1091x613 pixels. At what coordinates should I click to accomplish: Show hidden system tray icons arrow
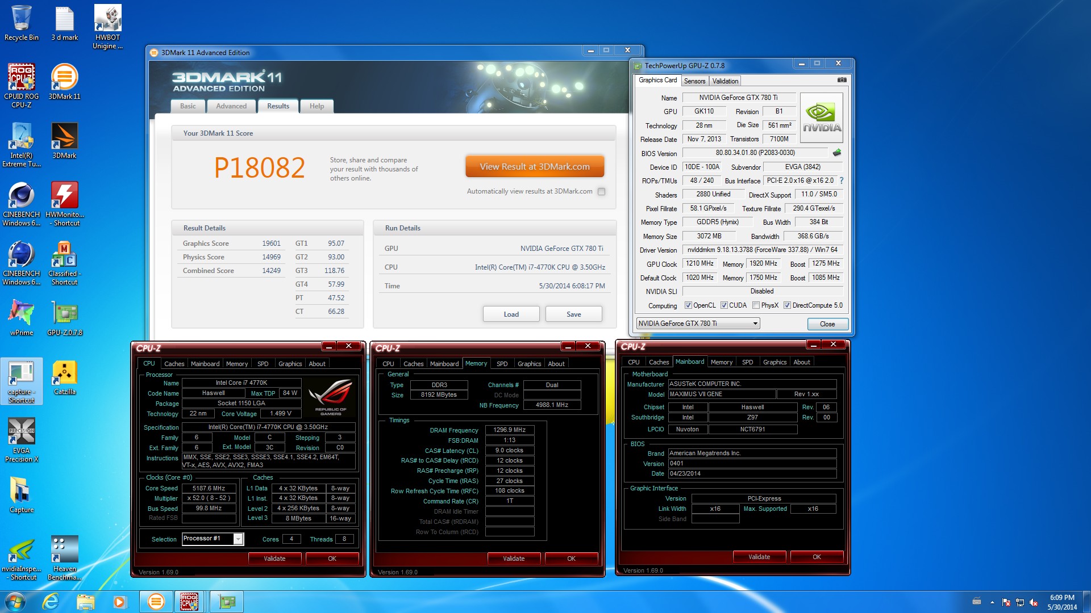(x=992, y=602)
